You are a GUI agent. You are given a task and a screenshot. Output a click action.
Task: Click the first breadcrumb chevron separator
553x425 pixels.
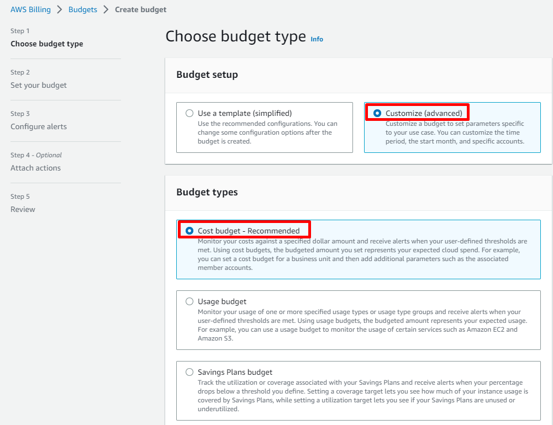tap(60, 9)
